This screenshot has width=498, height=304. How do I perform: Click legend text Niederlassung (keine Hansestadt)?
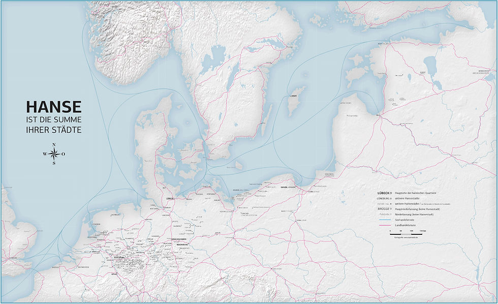[414, 215]
